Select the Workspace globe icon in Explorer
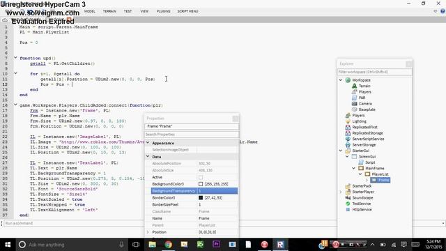Viewport: 446px width, 251px height. 348,80
